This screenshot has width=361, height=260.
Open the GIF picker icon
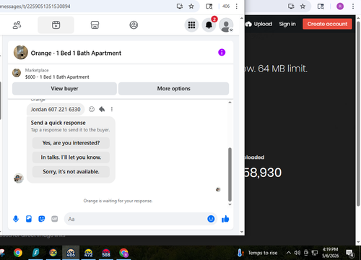click(x=55, y=219)
